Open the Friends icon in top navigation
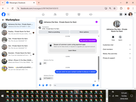 pos(55,14)
